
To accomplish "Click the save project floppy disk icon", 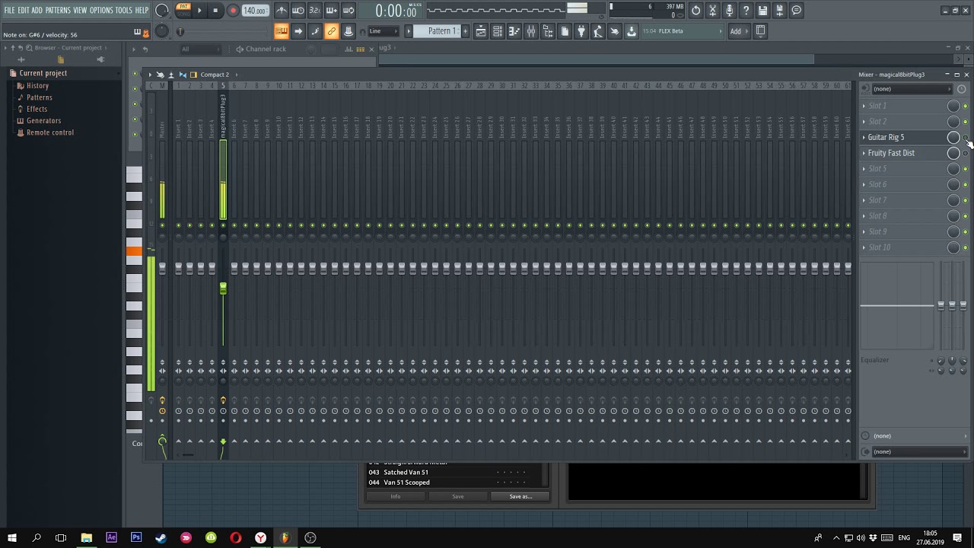I will pyautogui.click(x=762, y=11).
